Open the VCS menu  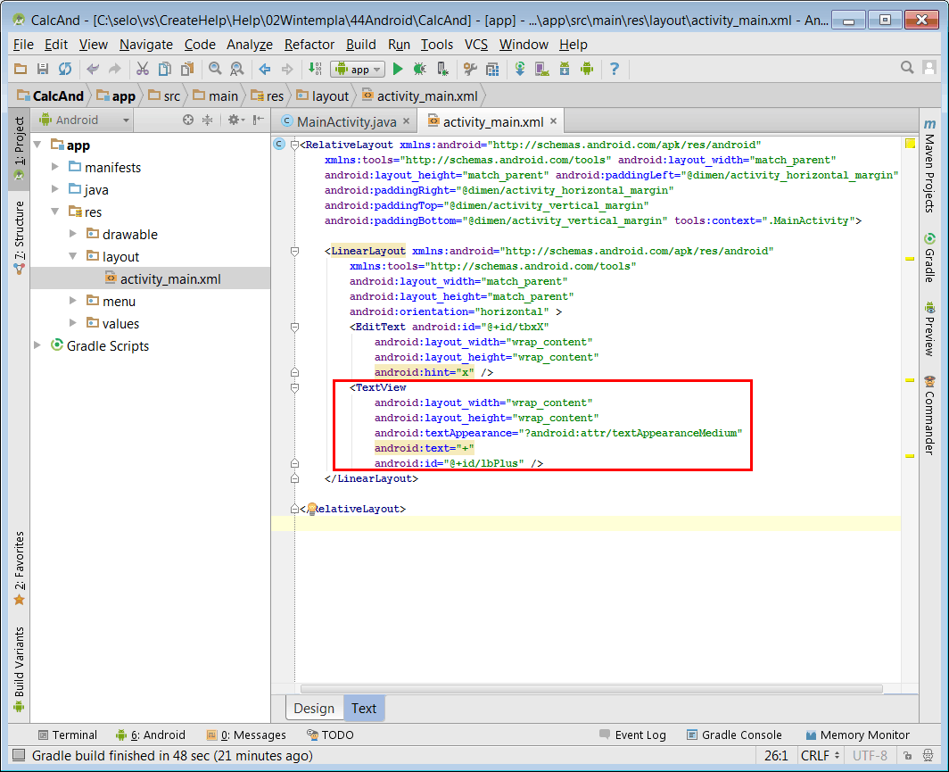[x=475, y=45]
